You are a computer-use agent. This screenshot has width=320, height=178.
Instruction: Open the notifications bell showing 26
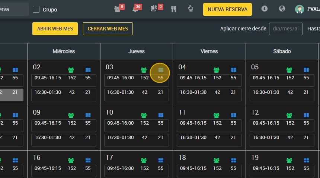[x=135, y=9]
